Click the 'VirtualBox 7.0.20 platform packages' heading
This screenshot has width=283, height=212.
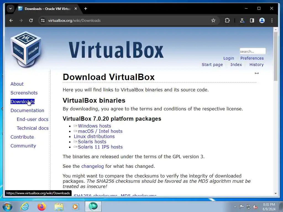(x=112, y=119)
